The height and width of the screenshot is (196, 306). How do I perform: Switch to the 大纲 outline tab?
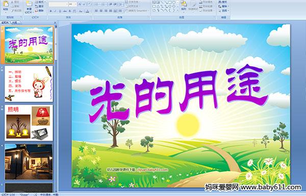point(15,22)
